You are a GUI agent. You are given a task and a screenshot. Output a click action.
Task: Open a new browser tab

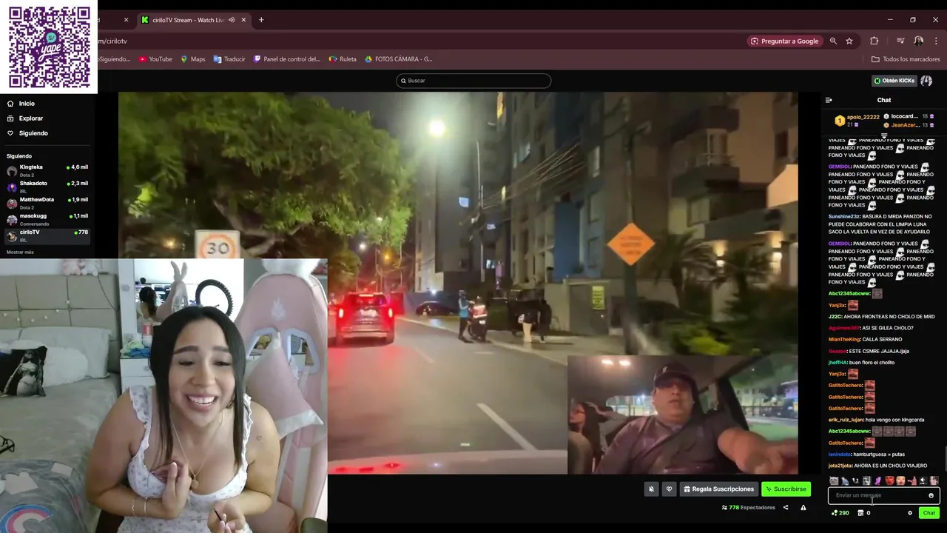tap(261, 20)
